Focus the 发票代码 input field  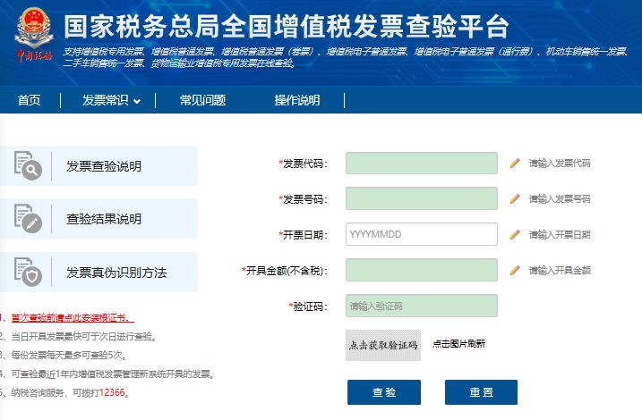pos(422,163)
